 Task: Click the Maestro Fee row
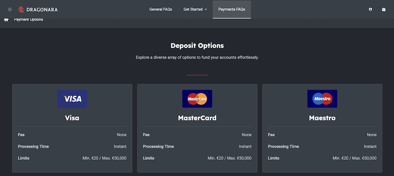pos(322,135)
